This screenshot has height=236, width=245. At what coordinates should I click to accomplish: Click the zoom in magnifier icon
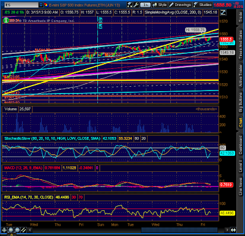pyautogui.click(x=10, y=230)
